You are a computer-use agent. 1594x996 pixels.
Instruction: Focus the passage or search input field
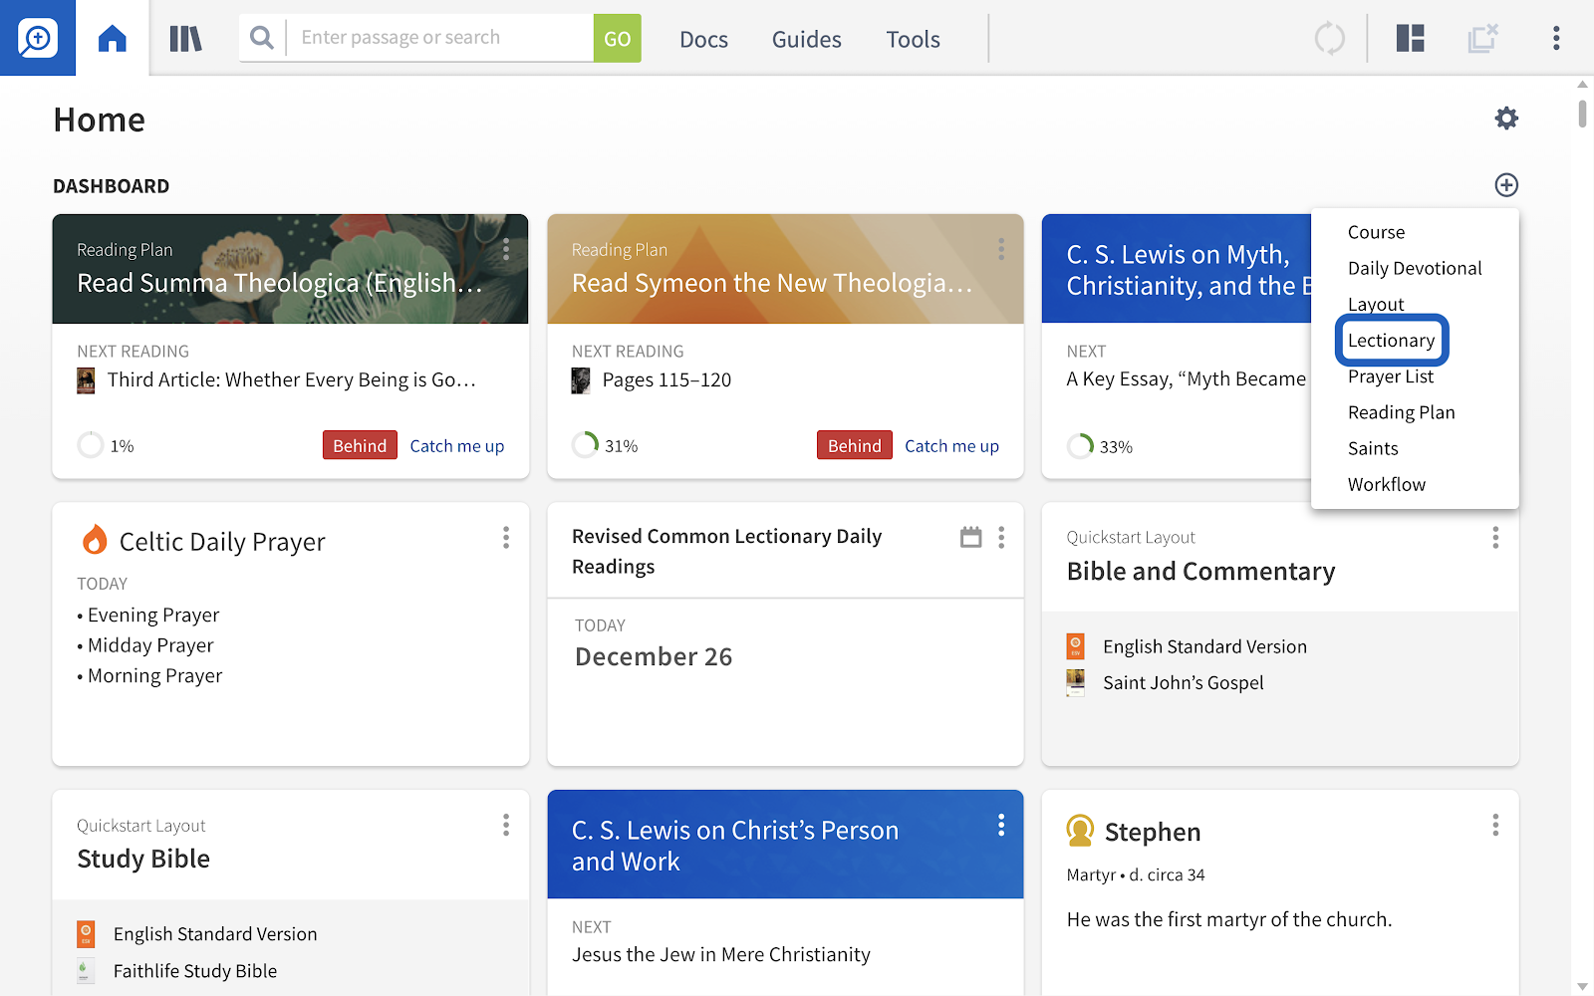[439, 38]
